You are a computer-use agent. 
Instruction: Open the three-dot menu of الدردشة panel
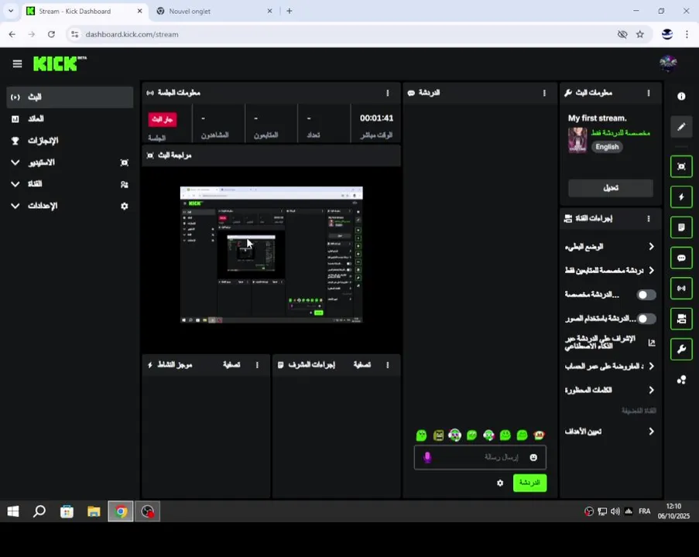pyautogui.click(x=544, y=93)
